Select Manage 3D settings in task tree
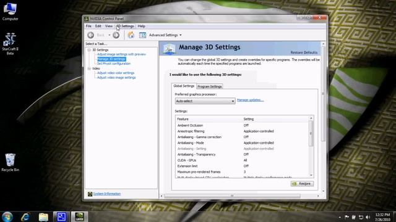This screenshot has width=396, height=222. (x=111, y=59)
